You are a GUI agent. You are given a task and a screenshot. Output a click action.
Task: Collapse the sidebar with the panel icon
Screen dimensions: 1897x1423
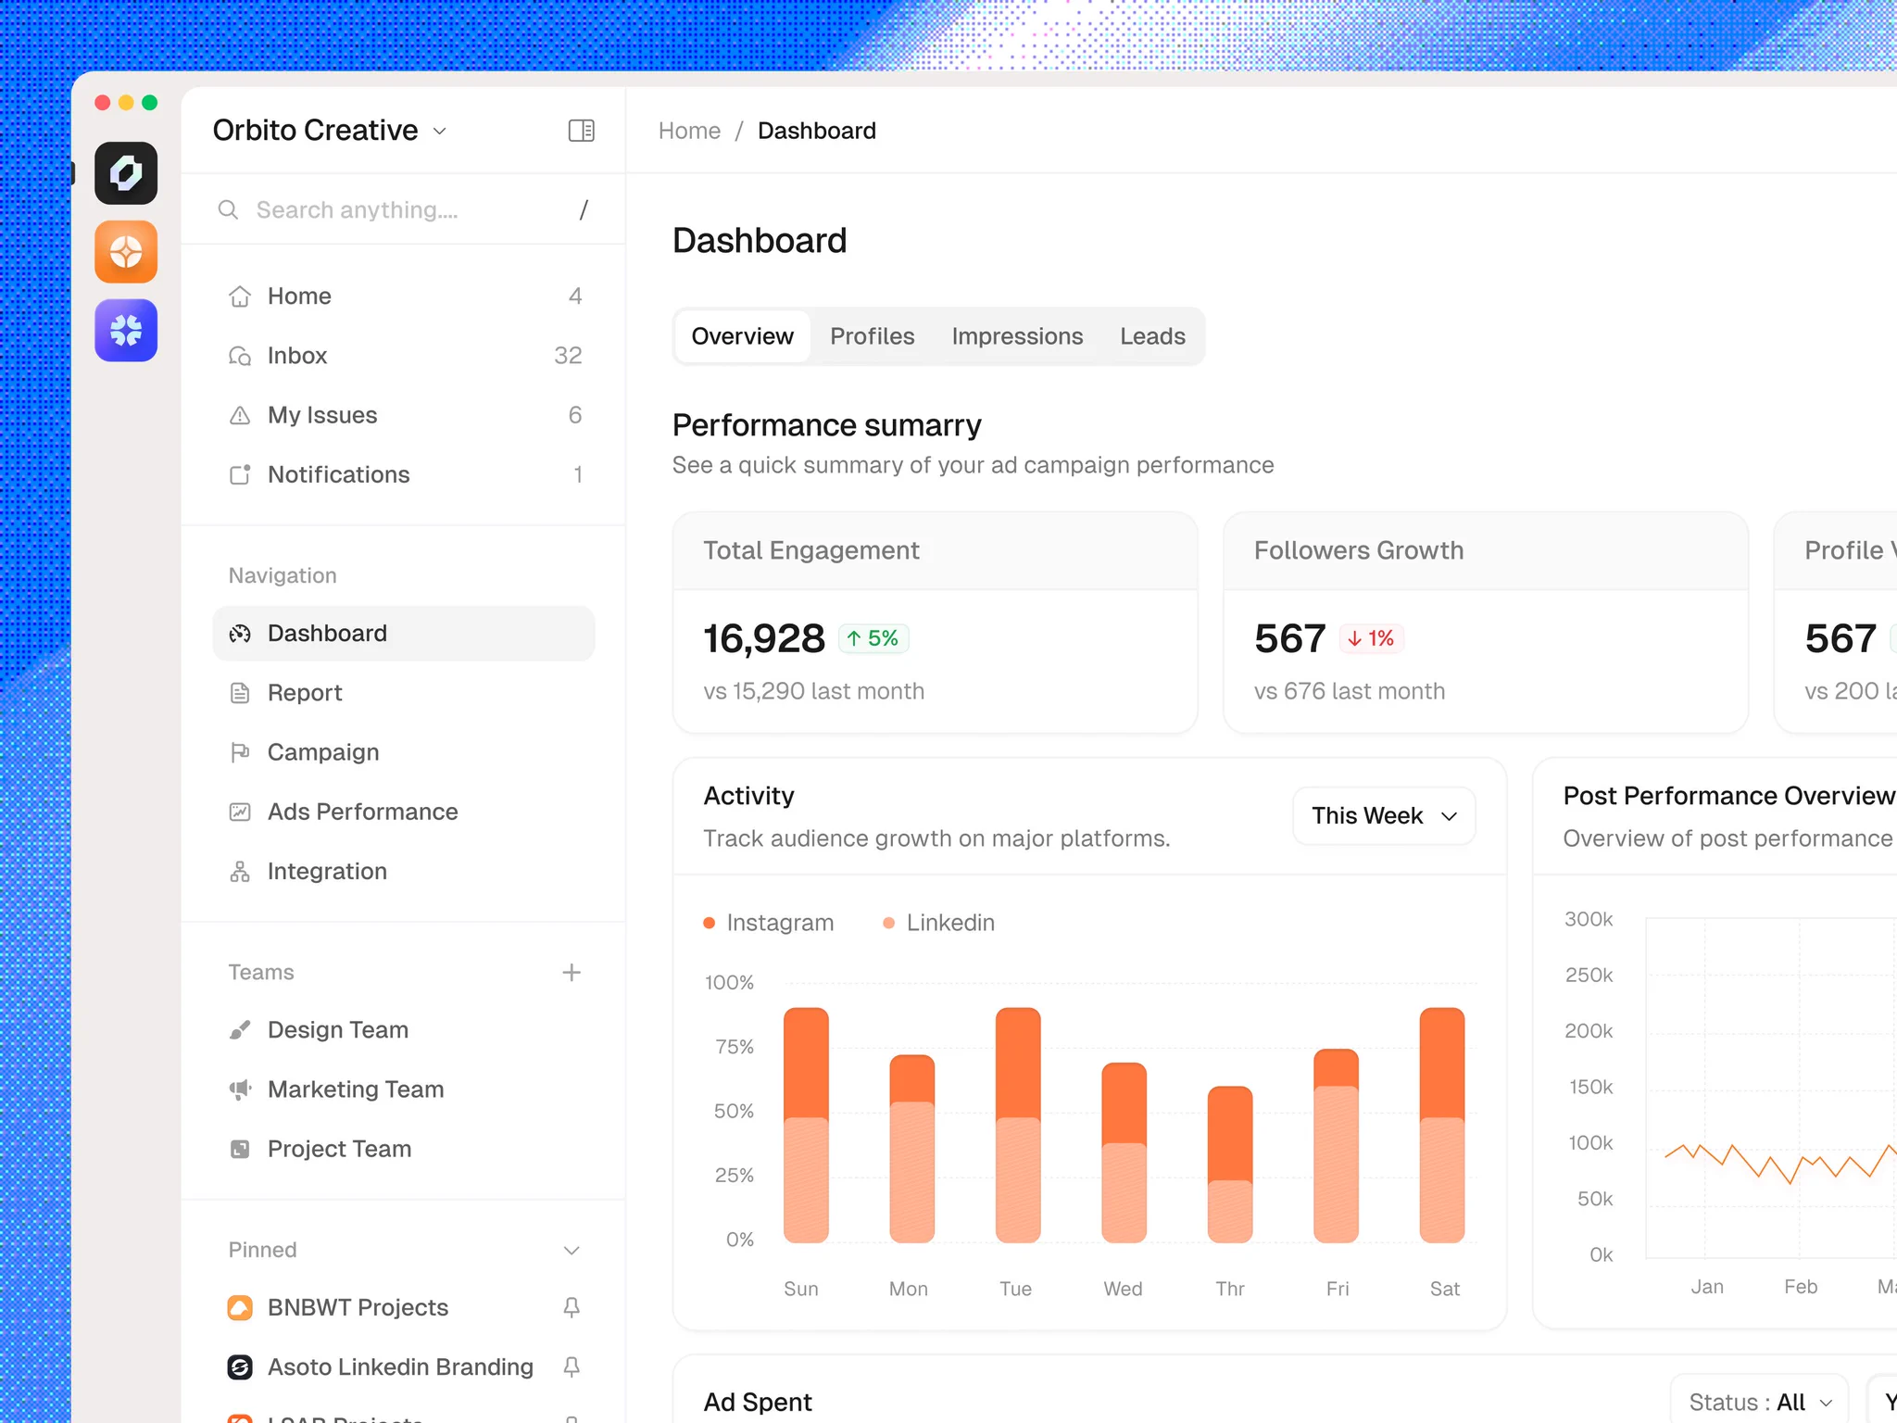coord(582,131)
